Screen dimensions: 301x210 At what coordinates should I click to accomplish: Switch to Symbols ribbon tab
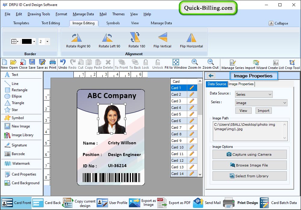(x=113, y=23)
